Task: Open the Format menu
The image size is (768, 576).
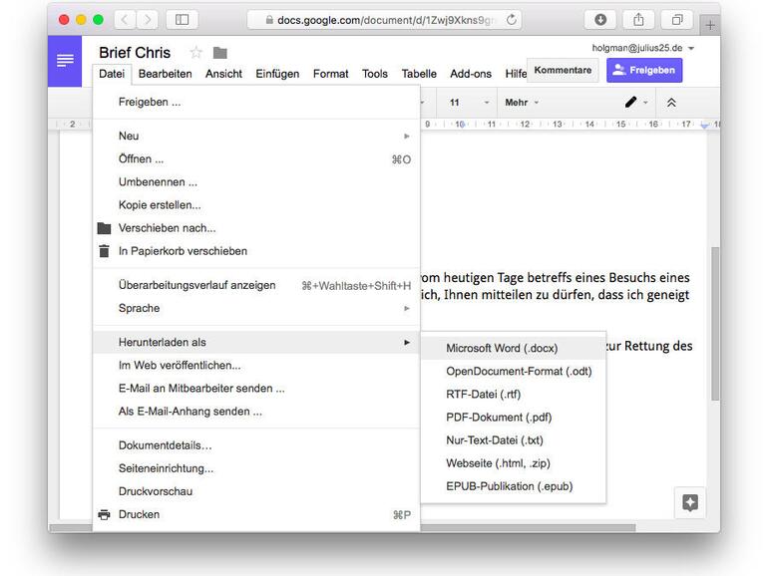Action: click(330, 74)
